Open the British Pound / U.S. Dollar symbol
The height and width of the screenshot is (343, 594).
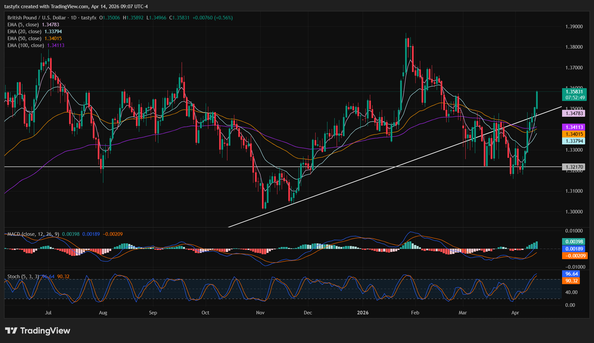tap(36, 18)
